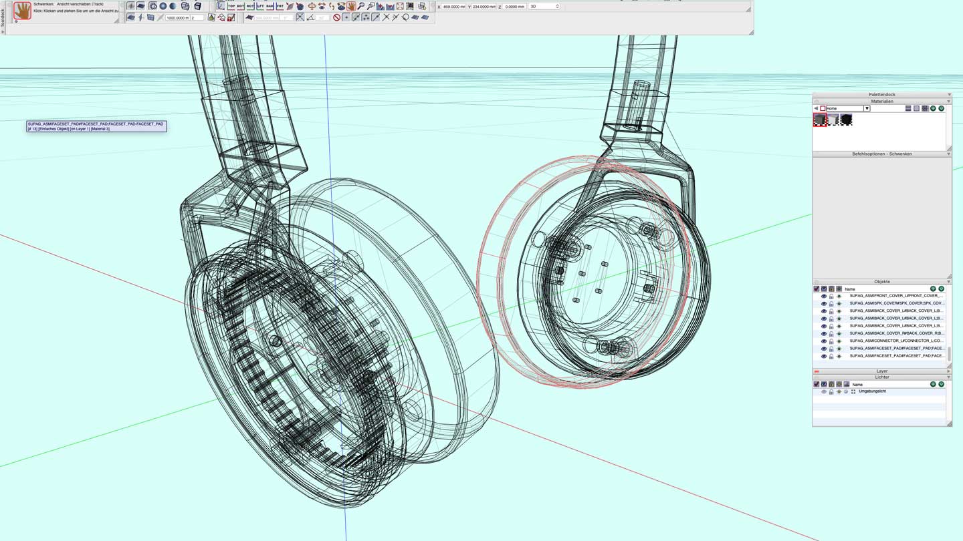Viewport: 963px width, 541px height.
Task: Click the X coordinate input field
Action: click(x=453, y=6)
